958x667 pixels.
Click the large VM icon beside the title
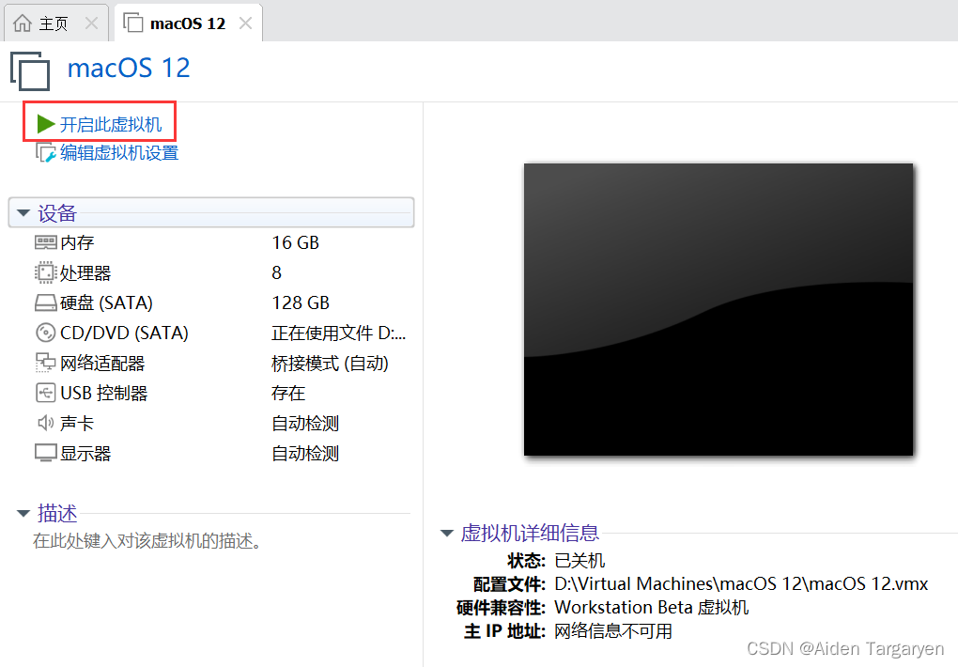pos(30,70)
